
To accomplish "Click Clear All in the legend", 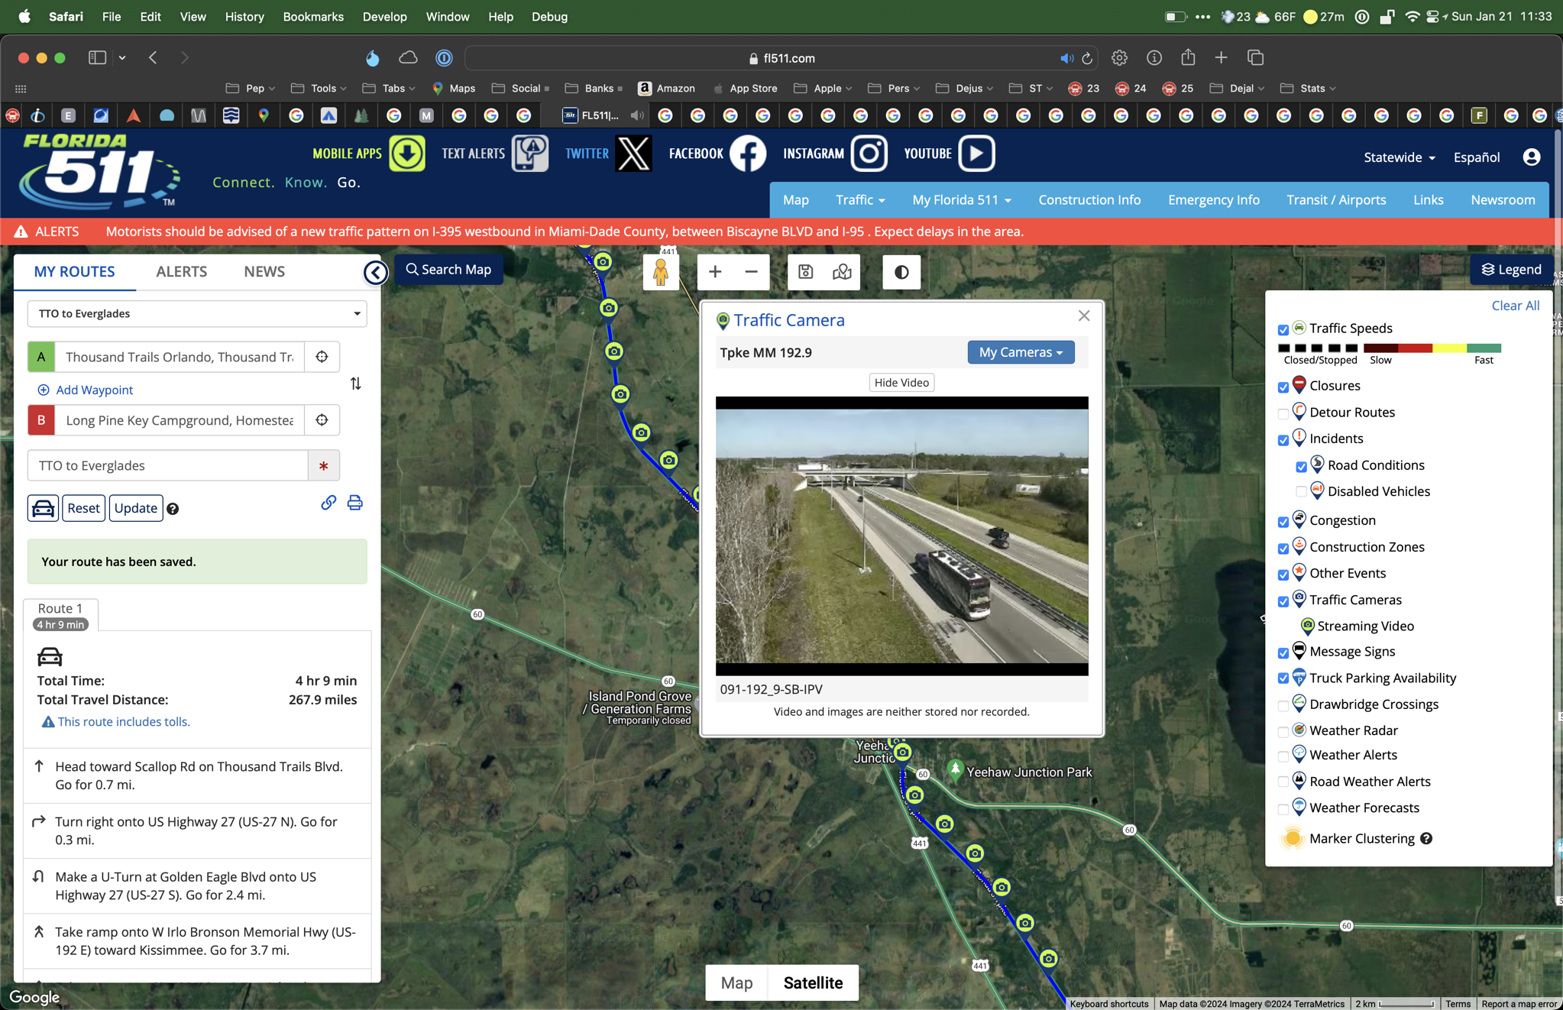I will [x=1515, y=306].
